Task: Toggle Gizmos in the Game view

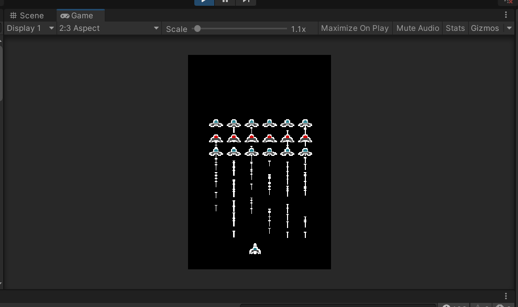Action: coord(484,28)
